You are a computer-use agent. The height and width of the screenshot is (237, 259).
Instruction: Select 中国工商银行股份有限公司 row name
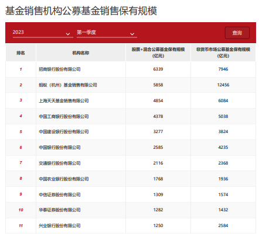pos(64,116)
